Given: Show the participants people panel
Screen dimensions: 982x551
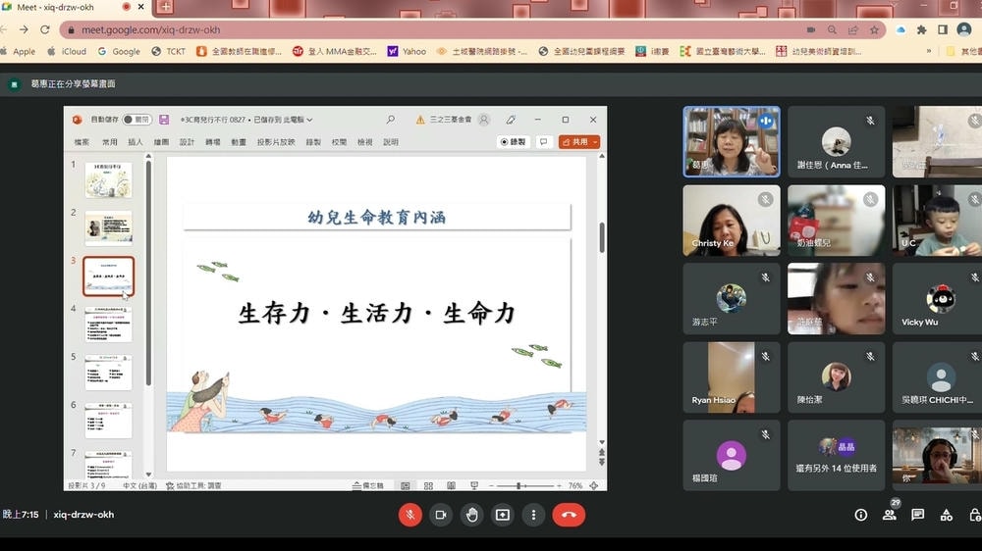Looking at the screenshot, I should coord(889,515).
